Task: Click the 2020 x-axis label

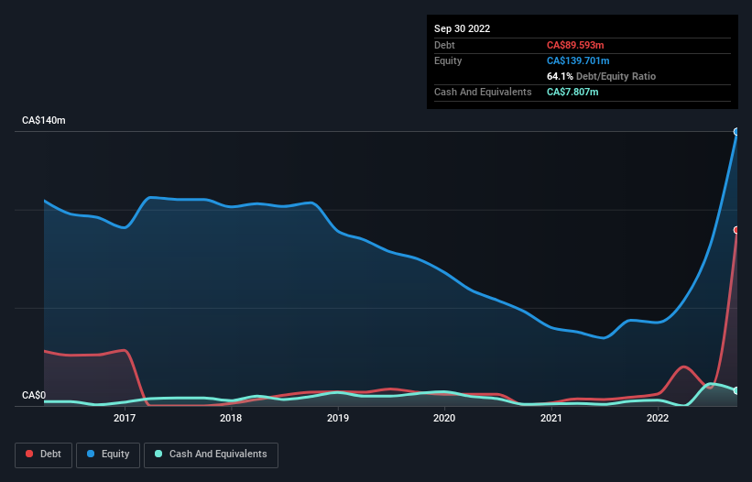Action: click(x=444, y=418)
